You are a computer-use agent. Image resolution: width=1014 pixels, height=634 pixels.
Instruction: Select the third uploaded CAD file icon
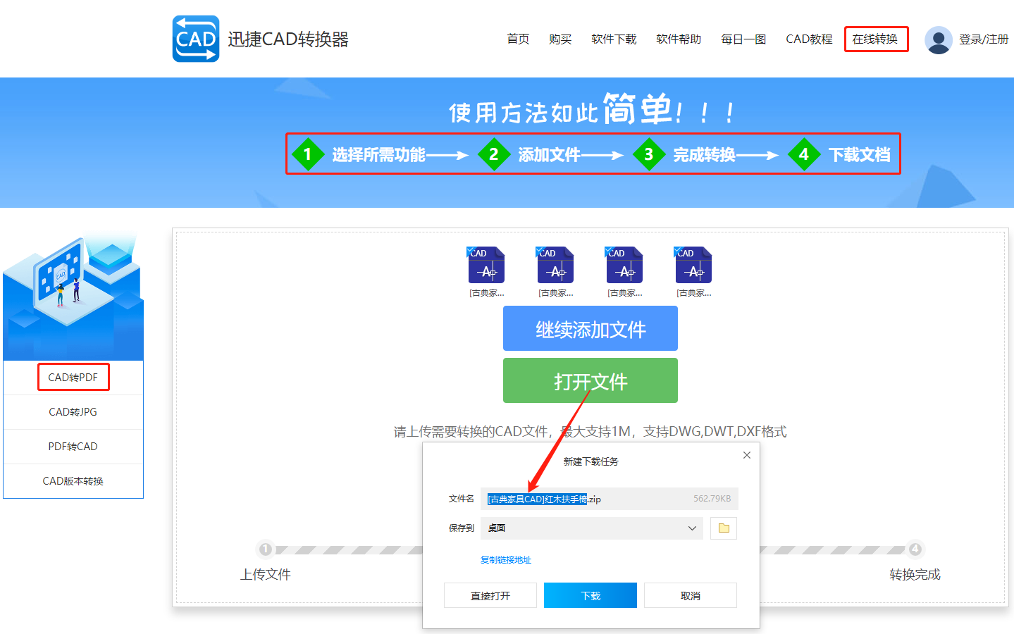pos(624,266)
